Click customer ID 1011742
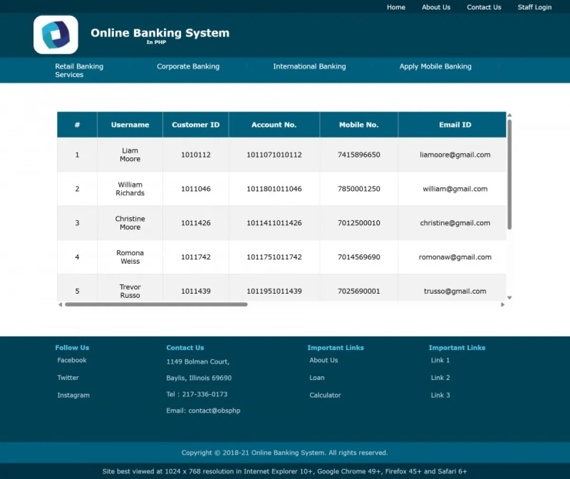Viewport: 570px width, 479px height. click(x=196, y=257)
